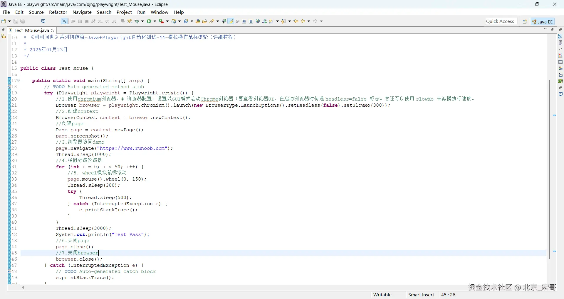Click the Step Return icon
Screen dimensions: 564x299
point(114,21)
